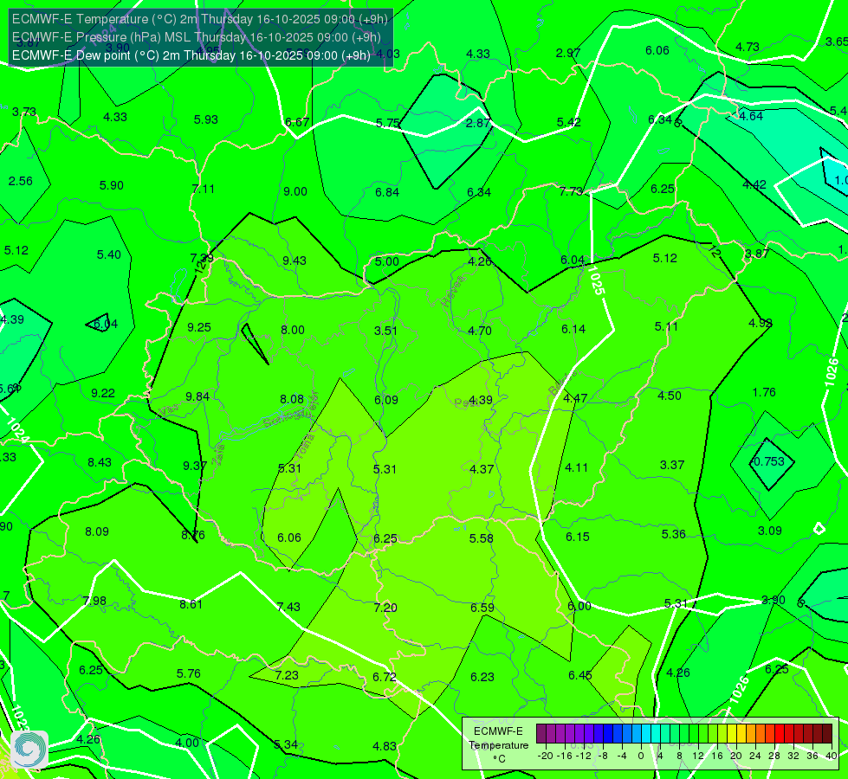Click the 2.87 dew point value
848x779 pixels.
[x=478, y=123]
